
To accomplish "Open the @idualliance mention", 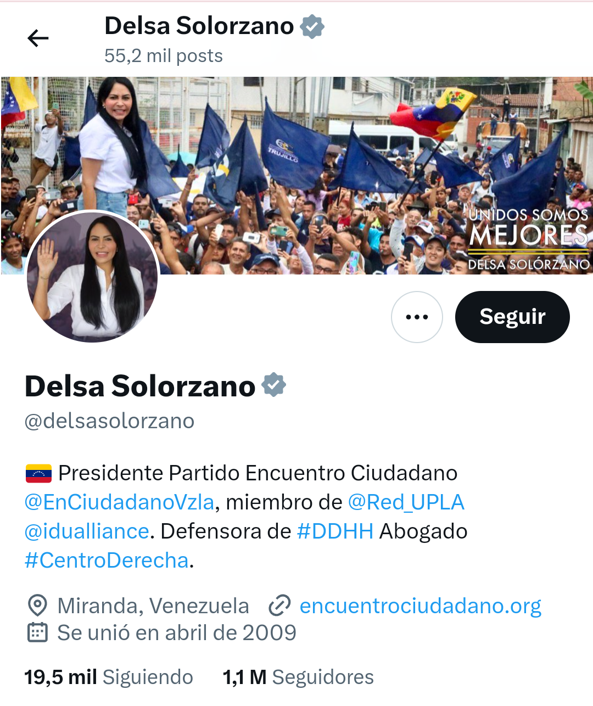I will pyautogui.click(x=87, y=531).
